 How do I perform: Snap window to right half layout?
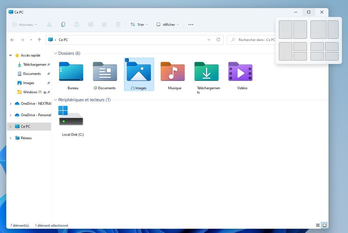pos(300,29)
